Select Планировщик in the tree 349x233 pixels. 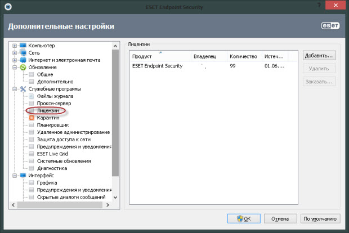point(53,125)
